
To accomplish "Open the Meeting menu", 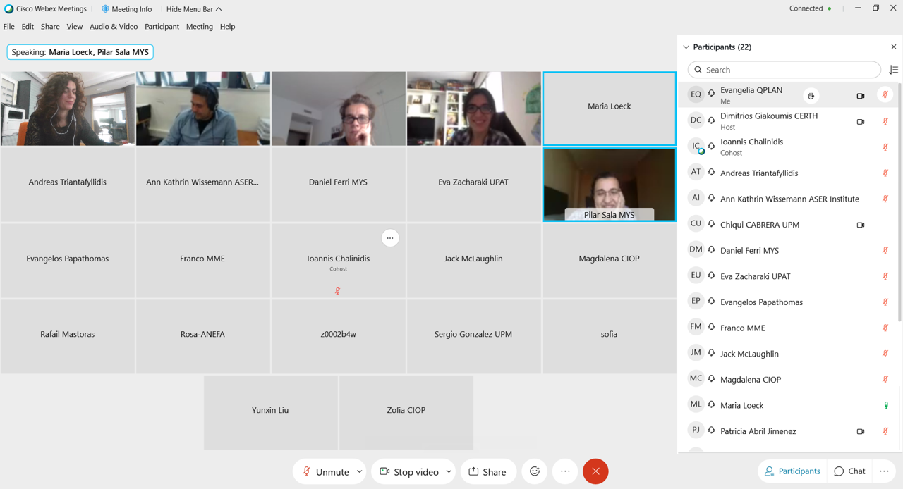I will (x=199, y=27).
